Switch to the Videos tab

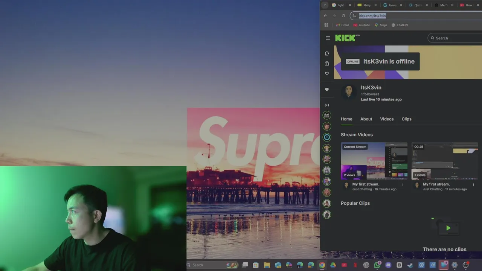point(387,119)
